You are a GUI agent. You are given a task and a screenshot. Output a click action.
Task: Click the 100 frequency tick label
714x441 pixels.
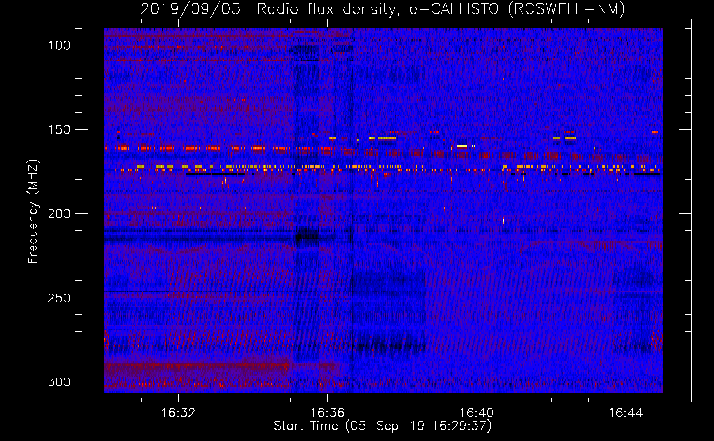pos(59,45)
